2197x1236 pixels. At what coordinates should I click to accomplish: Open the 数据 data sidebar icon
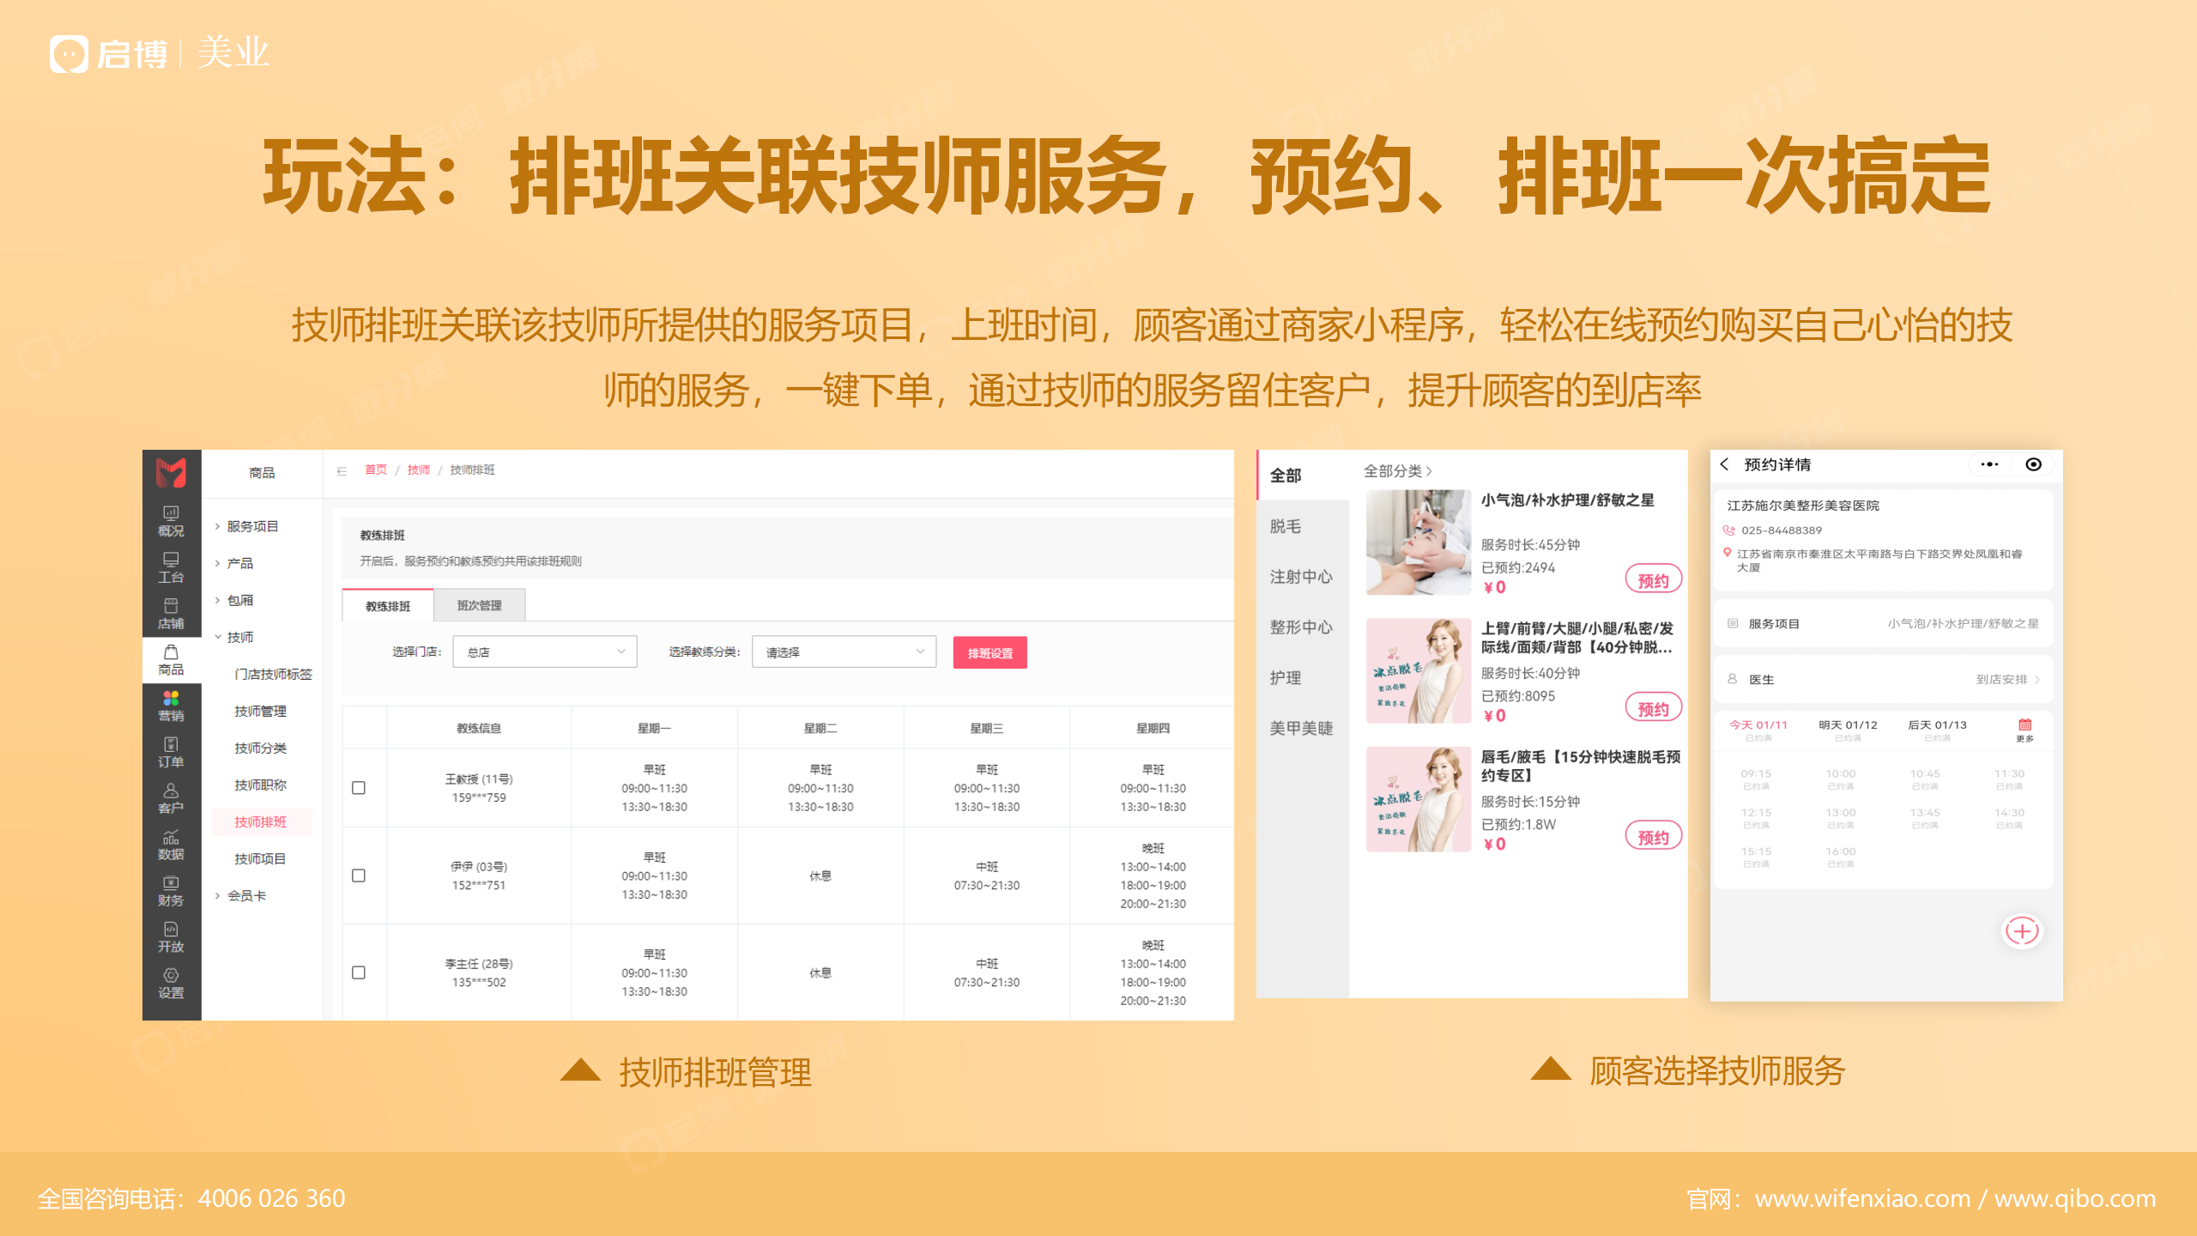click(x=171, y=844)
